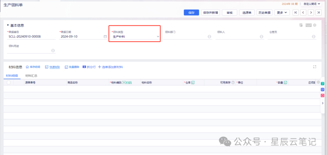
Task: Open the 领料类型 dropdown showing 生产补料
Action: [136, 37]
